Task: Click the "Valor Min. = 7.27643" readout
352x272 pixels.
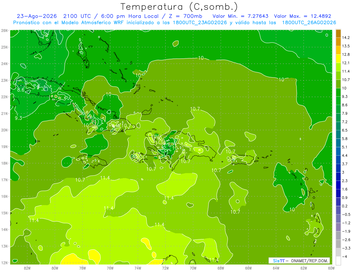Action: 240,16
